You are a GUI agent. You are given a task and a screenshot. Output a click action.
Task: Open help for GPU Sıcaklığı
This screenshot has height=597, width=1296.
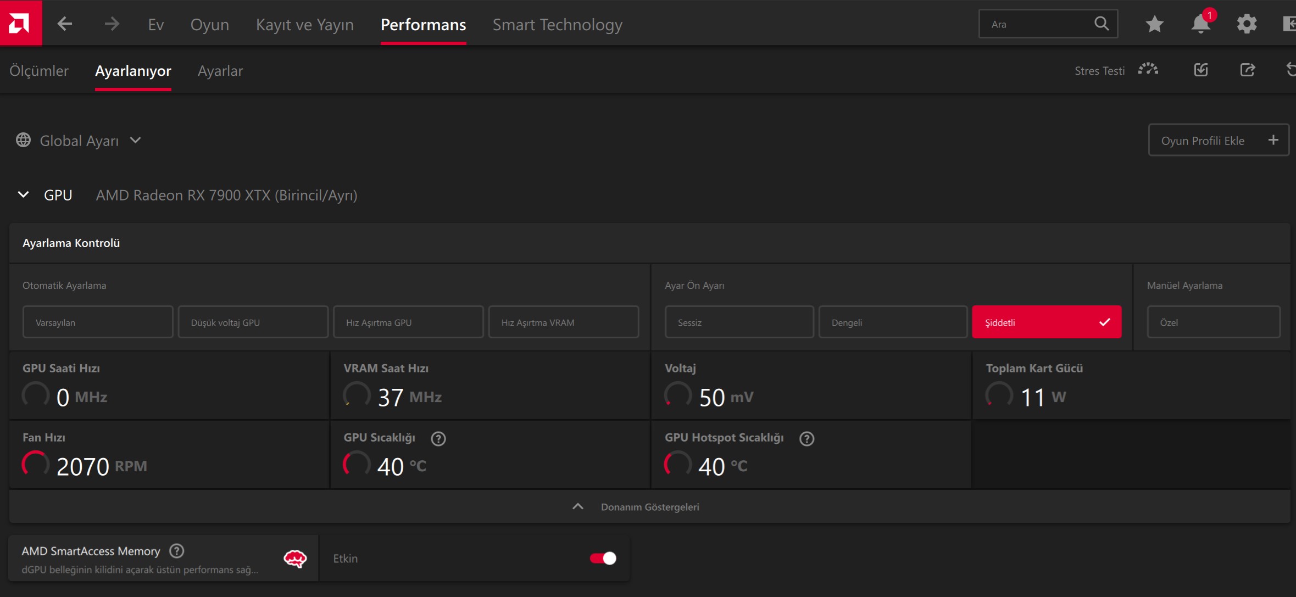(x=438, y=438)
